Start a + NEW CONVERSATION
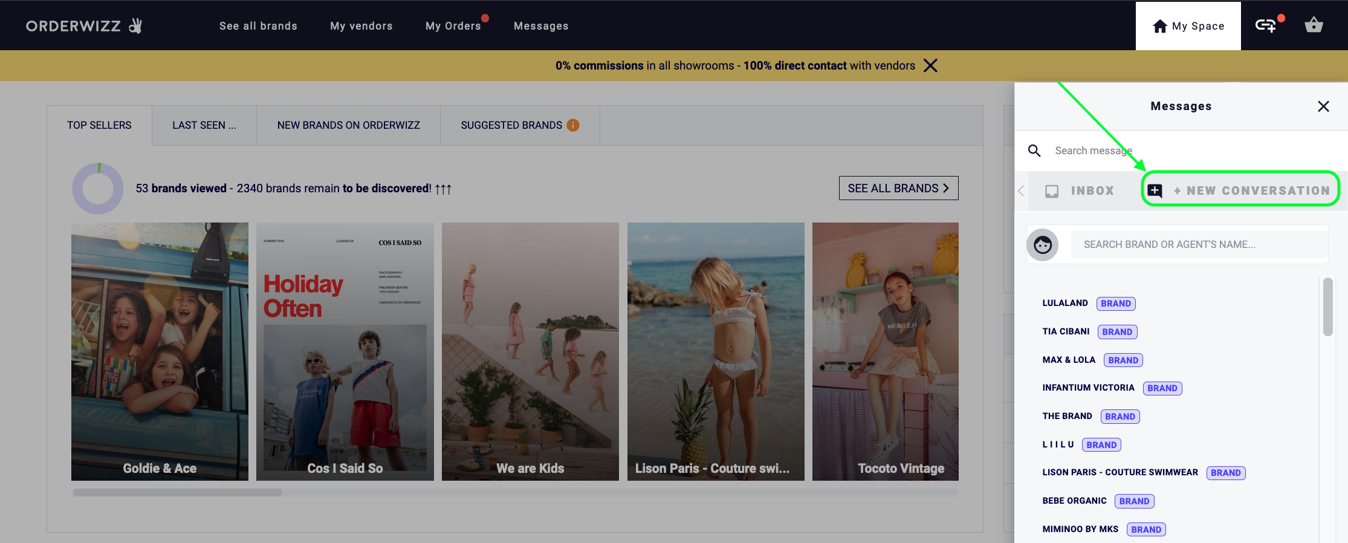The image size is (1348, 543). 1240,190
